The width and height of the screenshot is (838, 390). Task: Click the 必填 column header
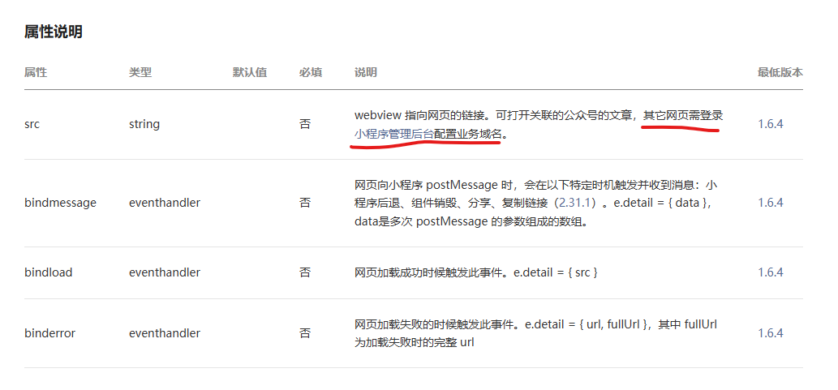[x=311, y=72]
